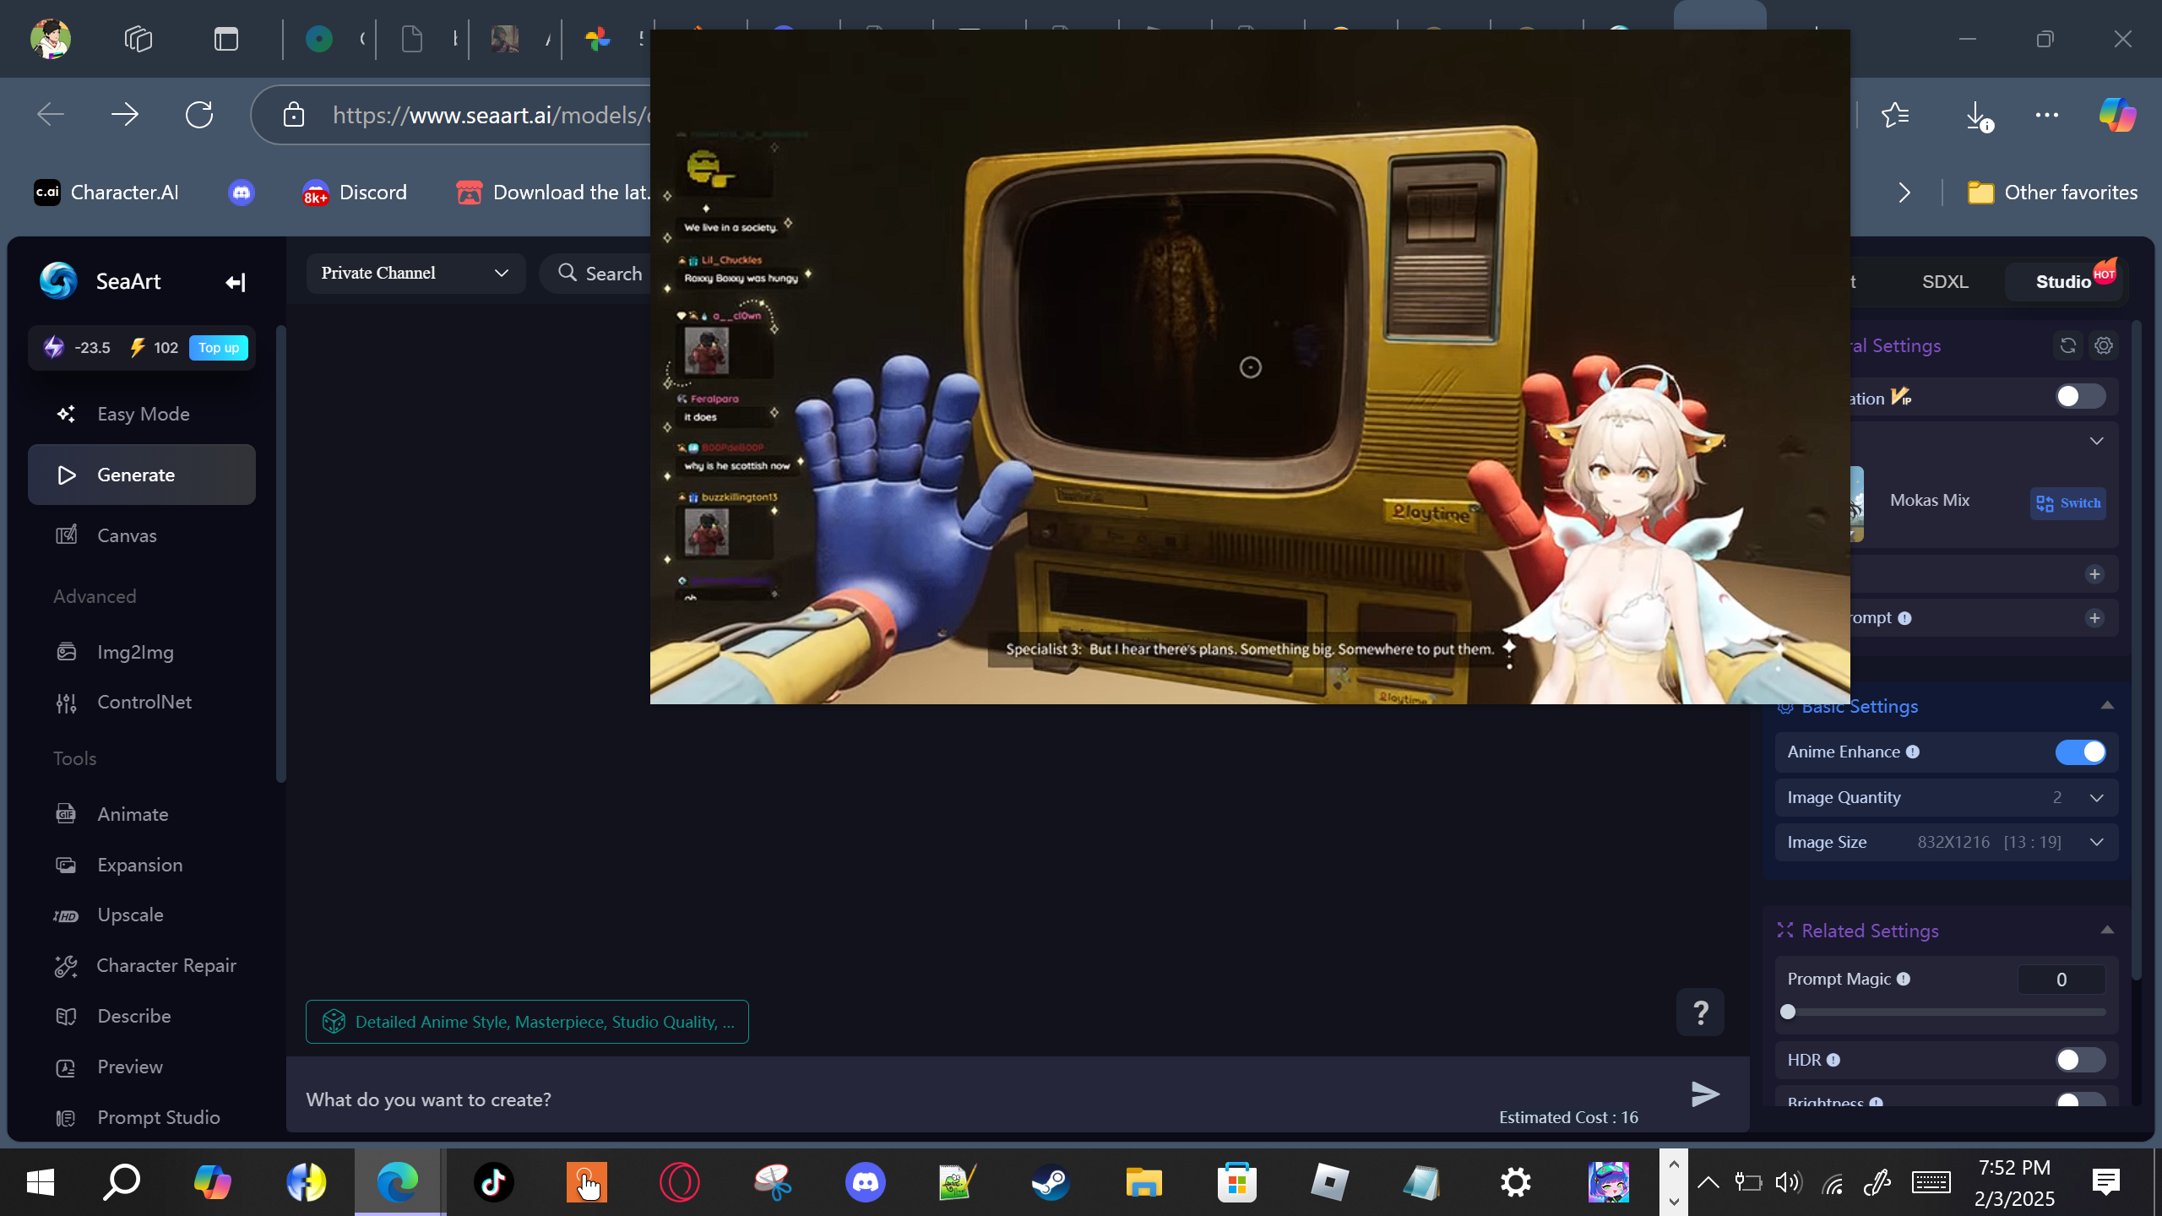The height and width of the screenshot is (1216, 2162).
Task: Open the Image Size dropdown
Action: (x=1947, y=842)
